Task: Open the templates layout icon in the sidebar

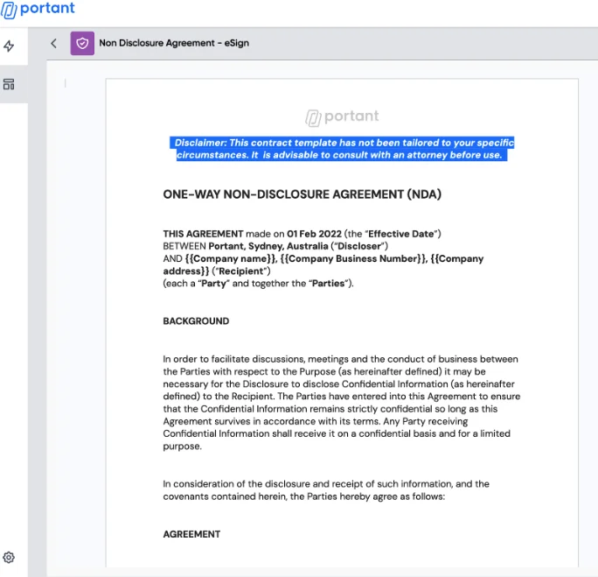Action: click(x=9, y=84)
